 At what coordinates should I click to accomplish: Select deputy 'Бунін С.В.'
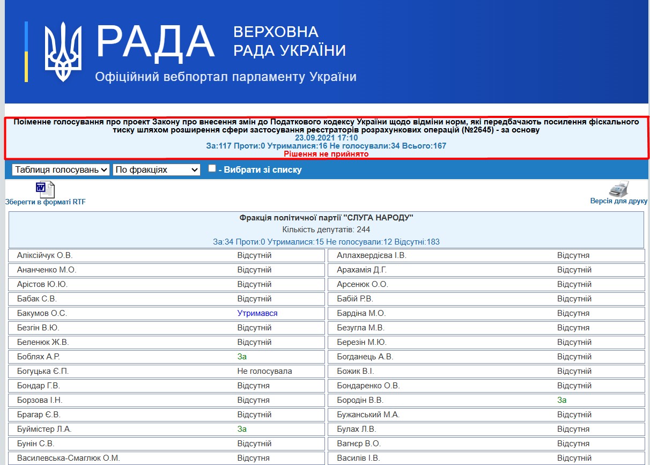(x=36, y=444)
